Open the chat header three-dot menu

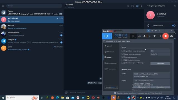click(141, 6)
